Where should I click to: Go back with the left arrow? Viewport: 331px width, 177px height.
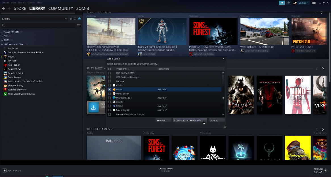pyautogui.click(x=4, y=8)
